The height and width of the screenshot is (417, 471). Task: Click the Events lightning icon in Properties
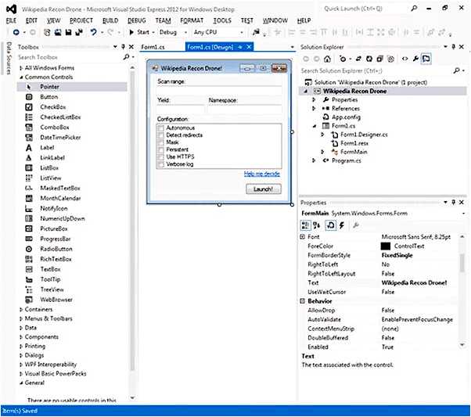point(342,225)
